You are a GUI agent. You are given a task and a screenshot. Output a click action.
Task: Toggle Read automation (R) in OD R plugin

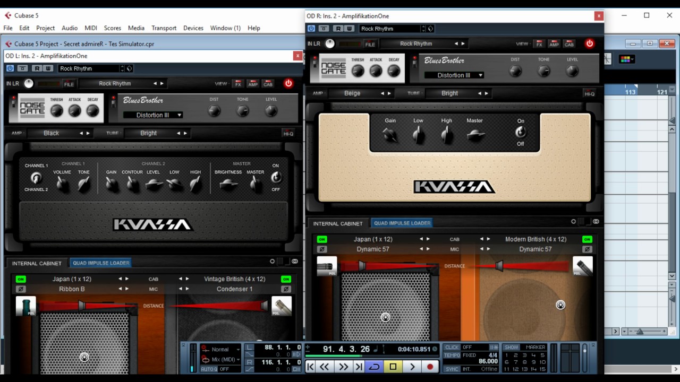[338, 29]
